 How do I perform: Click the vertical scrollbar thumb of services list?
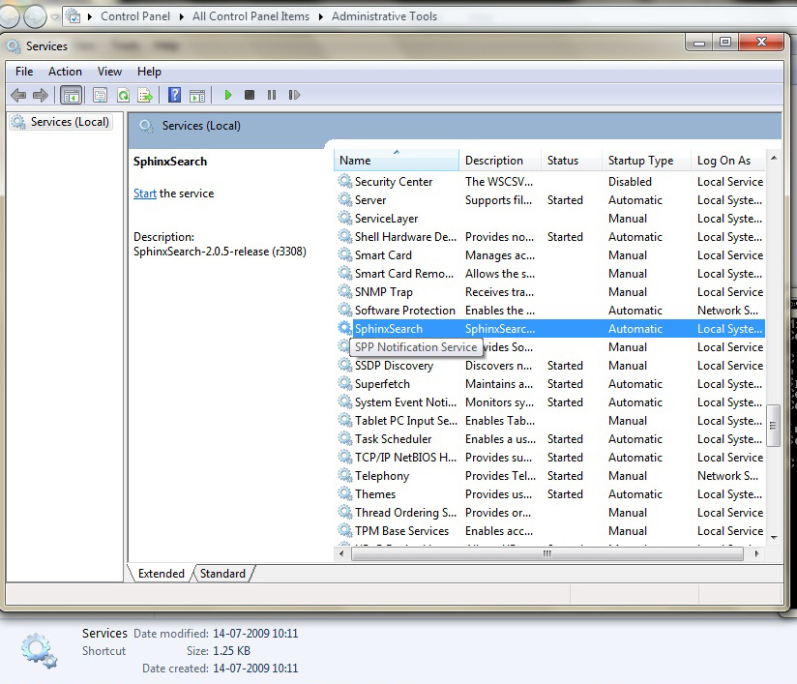tap(773, 425)
